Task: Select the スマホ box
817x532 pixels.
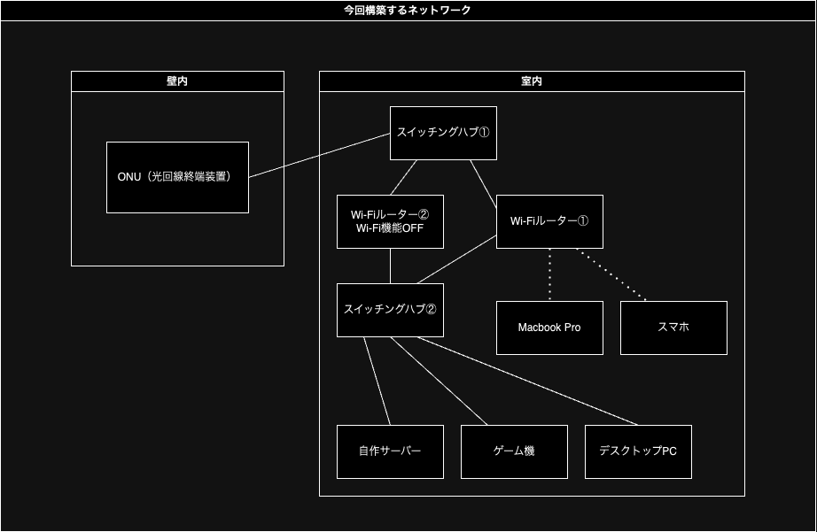Action: point(673,328)
